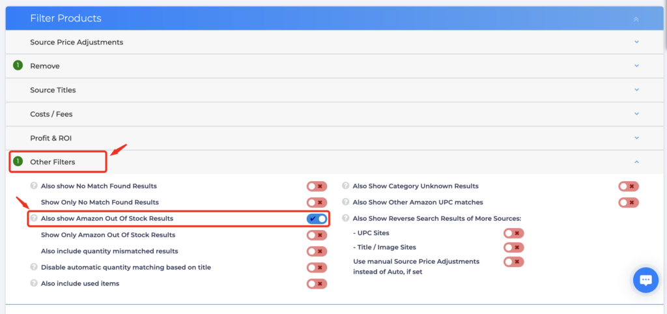Expand the Profit & ROI section chevron
Image resolution: width=667 pixels, height=314 pixels.
click(636, 138)
